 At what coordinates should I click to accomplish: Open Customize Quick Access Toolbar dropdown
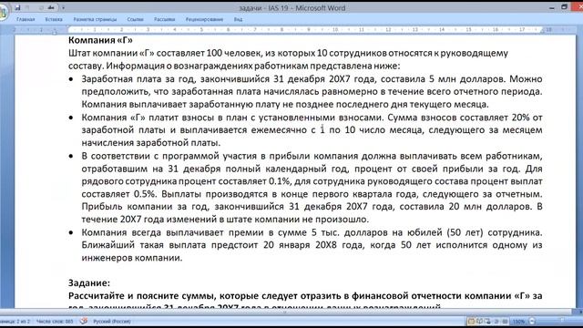[63, 7]
